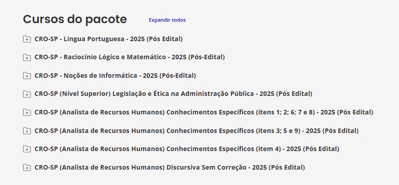Click folder-plus icon for Noções de Informática
Screen dimensions: 399x185
pyautogui.click(x=27, y=76)
